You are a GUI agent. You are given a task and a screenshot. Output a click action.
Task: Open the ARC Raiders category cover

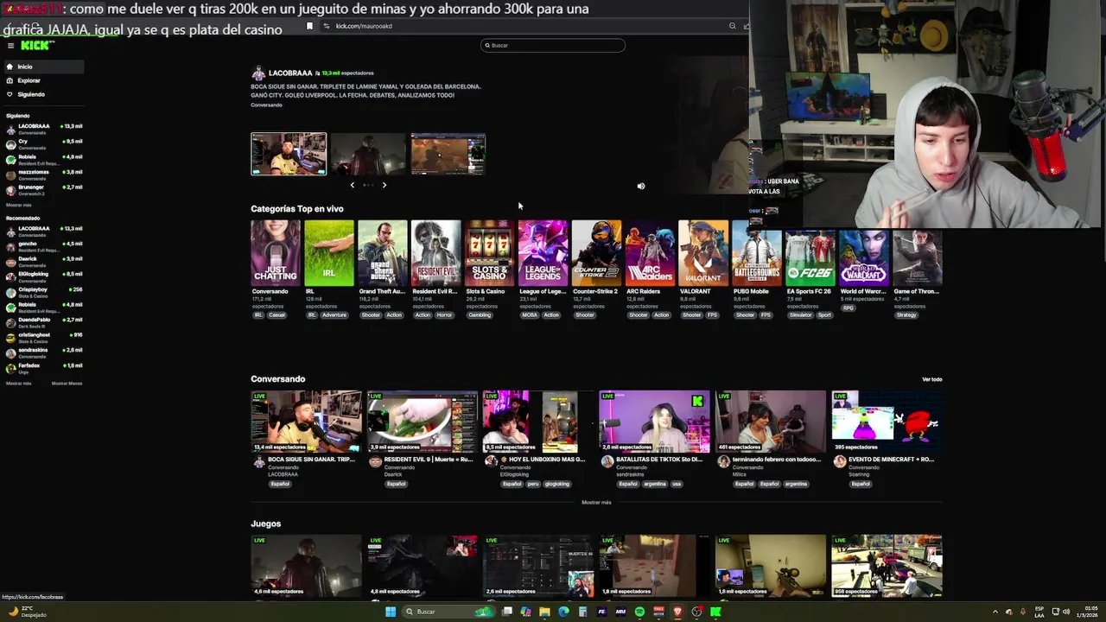click(651, 252)
